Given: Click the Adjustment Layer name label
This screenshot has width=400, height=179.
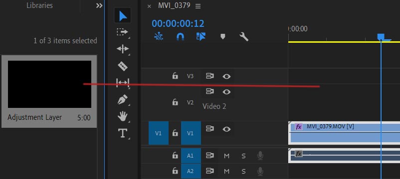Looking at the screenshot, I should click(x=35, y=117).
